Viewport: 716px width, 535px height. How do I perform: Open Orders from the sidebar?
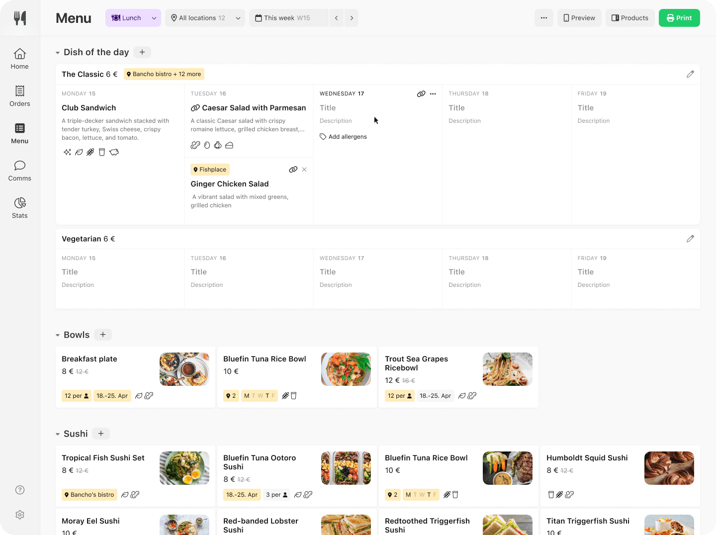[20, 95]
